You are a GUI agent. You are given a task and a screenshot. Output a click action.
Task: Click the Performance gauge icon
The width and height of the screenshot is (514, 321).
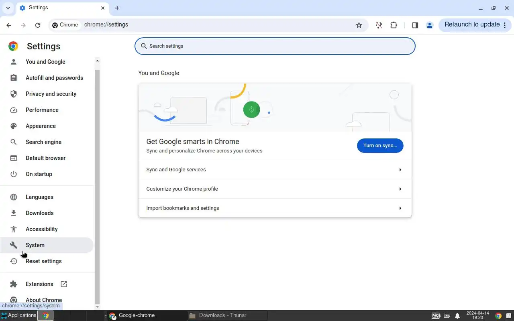(14, 110)
